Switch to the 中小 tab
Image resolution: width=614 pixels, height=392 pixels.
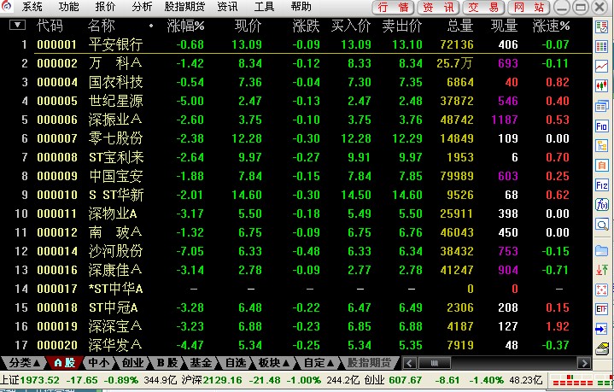98,363
